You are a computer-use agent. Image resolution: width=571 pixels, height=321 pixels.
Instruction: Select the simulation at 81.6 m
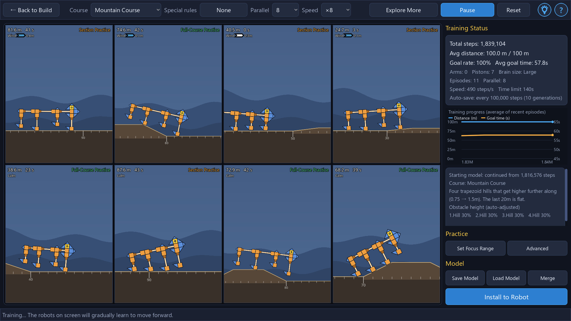(x=59, y=94)
